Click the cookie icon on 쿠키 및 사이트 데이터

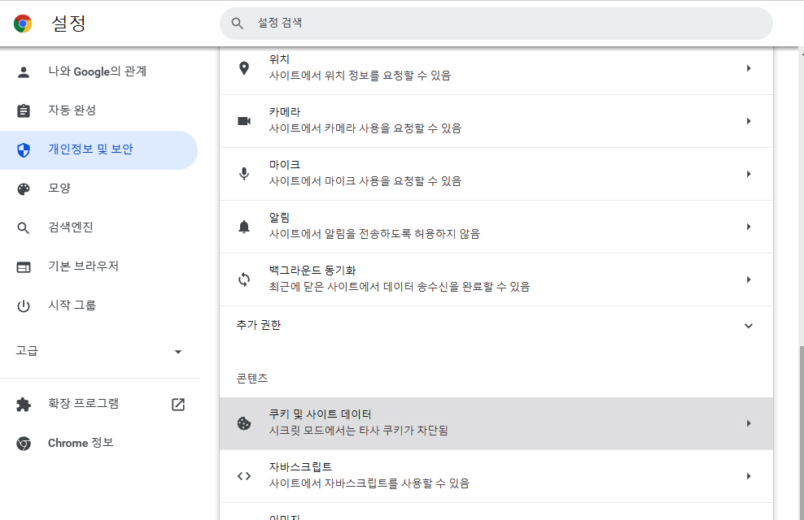tap(244, 422)
